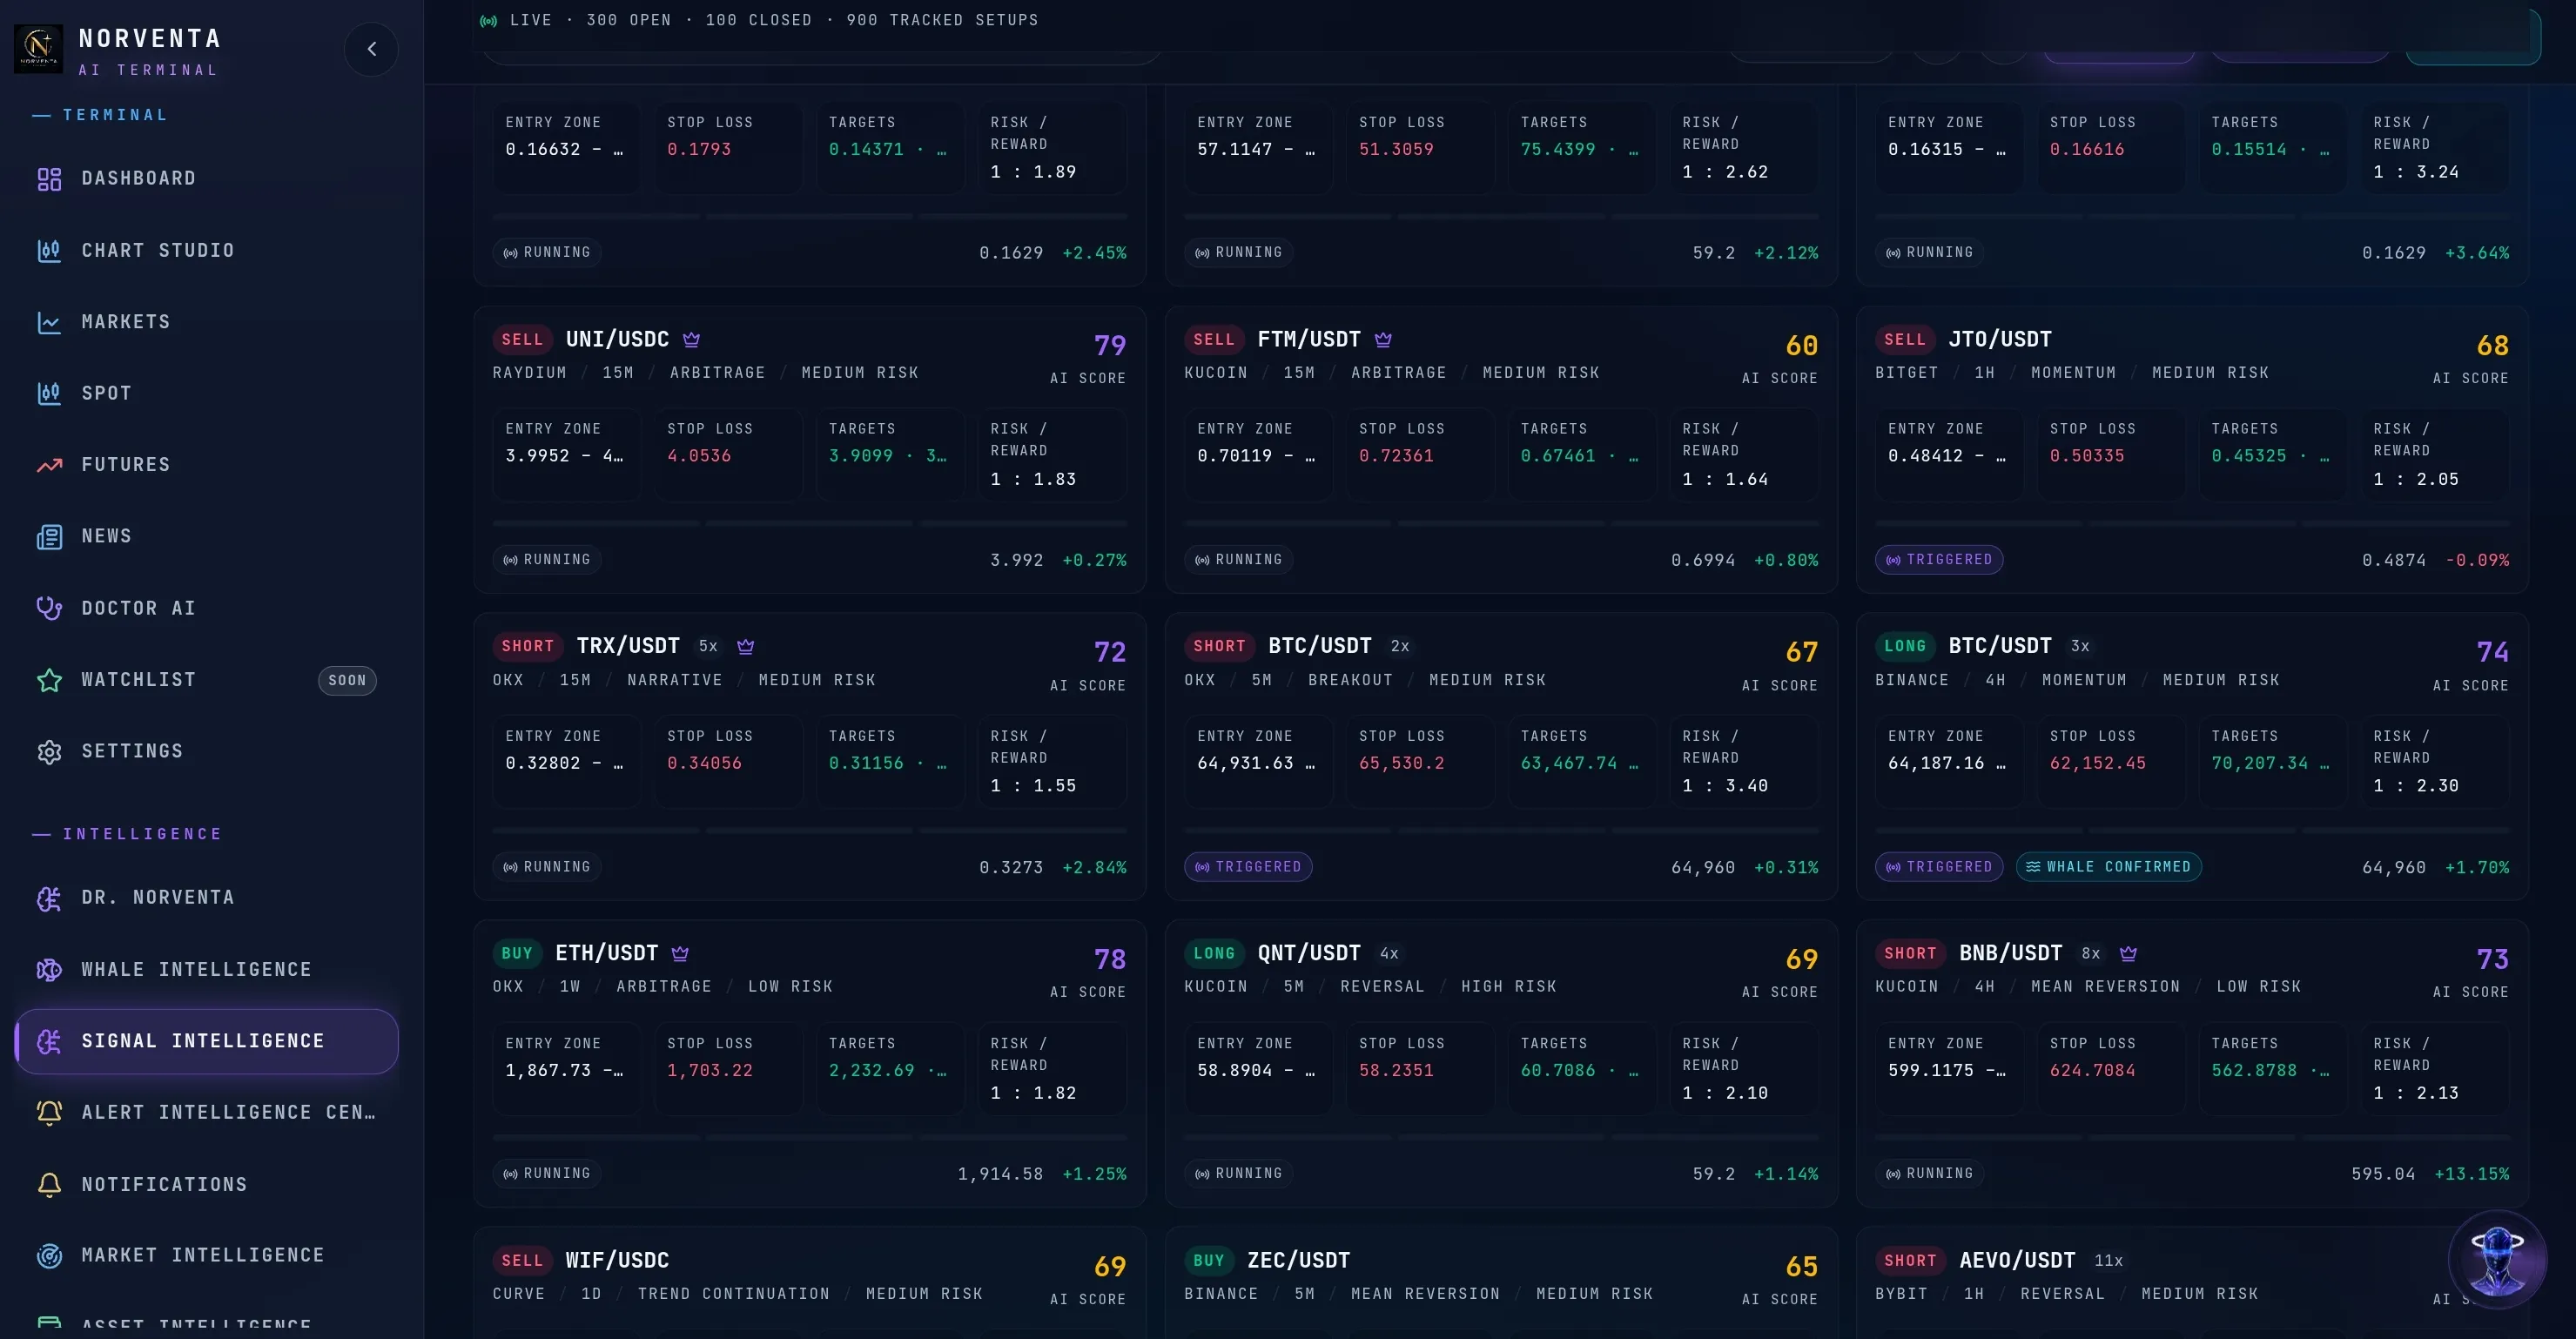Click the 8x leverage label on BNB/USDT
2576x1339 pixels.
click(x=2091, y=954)
